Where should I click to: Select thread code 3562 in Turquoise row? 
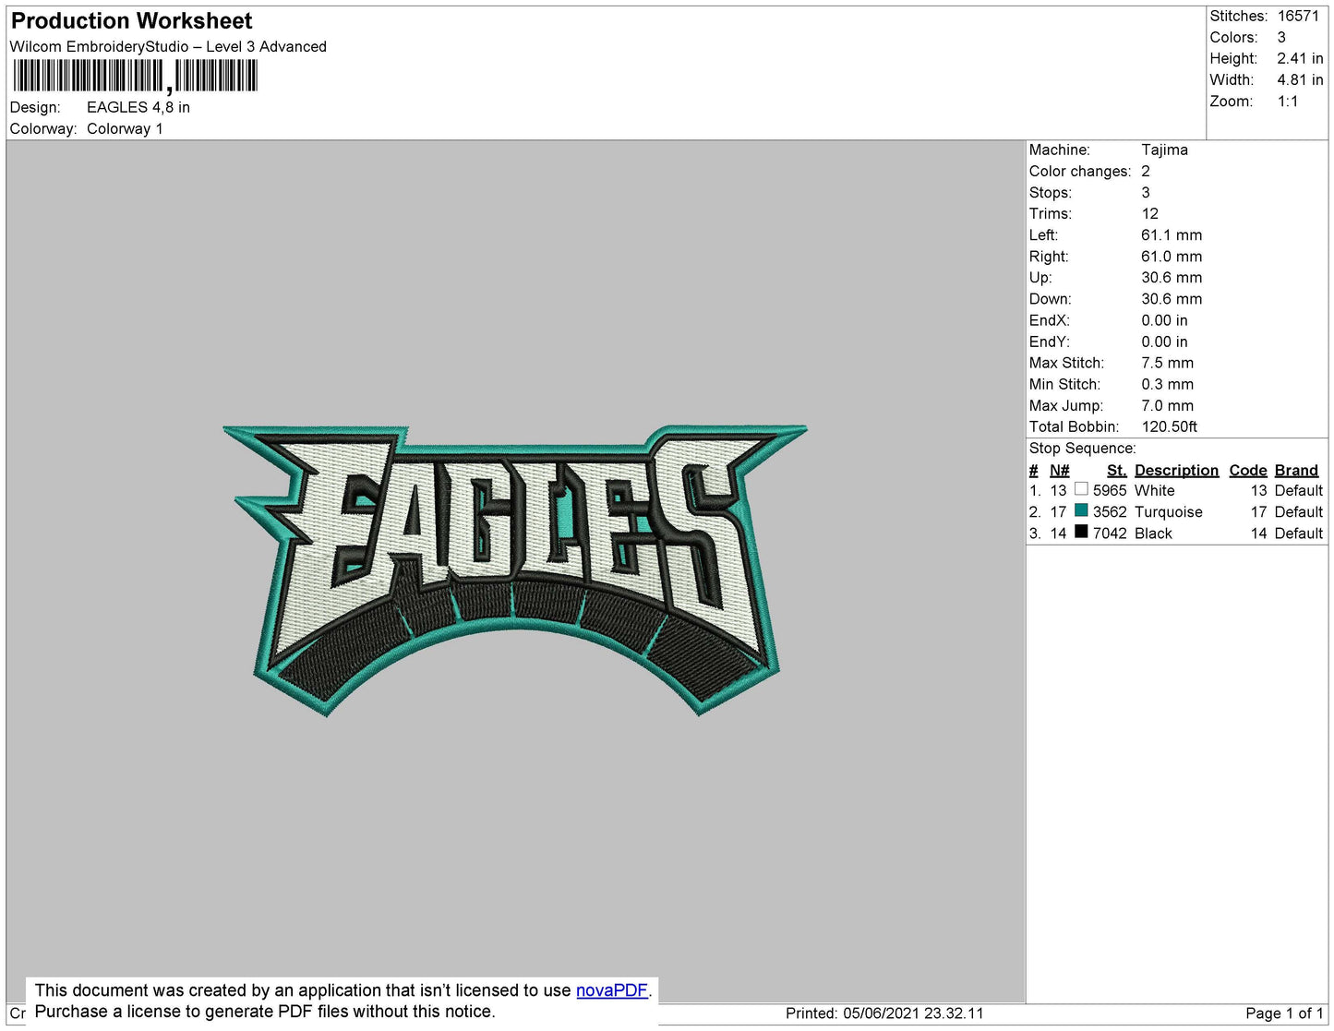(x=1110, y=511)
